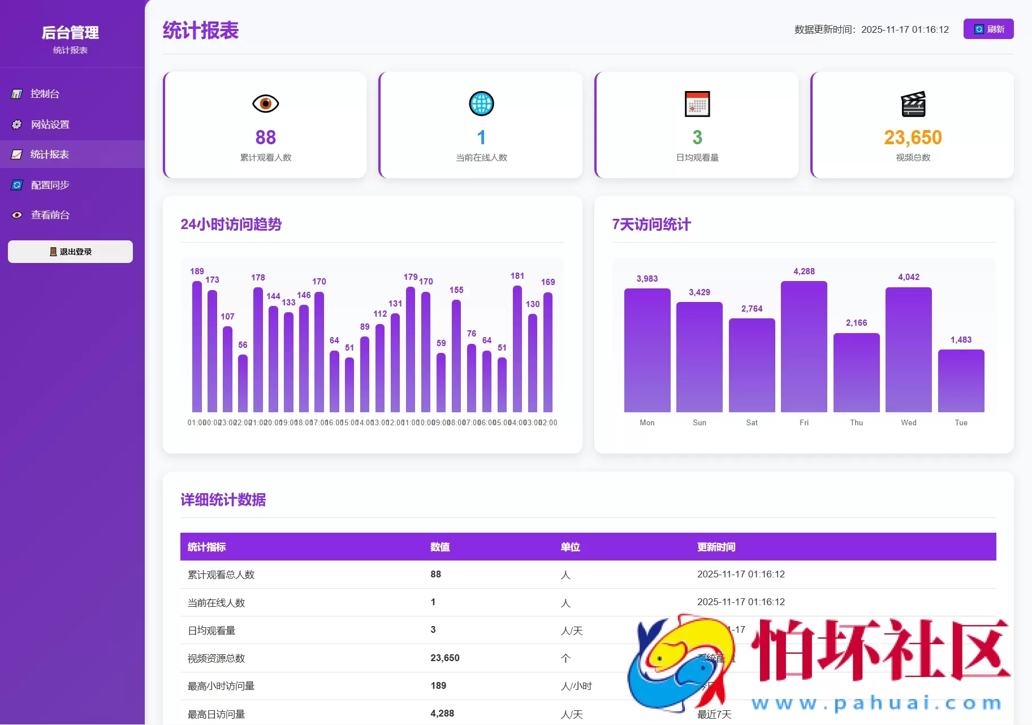Image resolution: width=1032 pixels, height=725 pixels.
Task: Click the 退出登录 logout button
Action: [70, 252]
